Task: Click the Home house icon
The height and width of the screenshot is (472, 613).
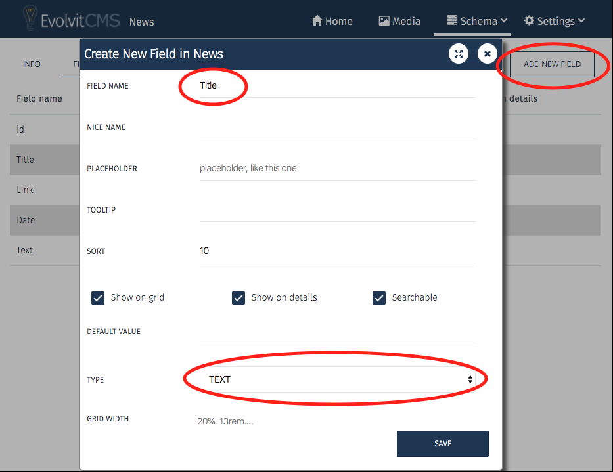Action: point(317,21)
